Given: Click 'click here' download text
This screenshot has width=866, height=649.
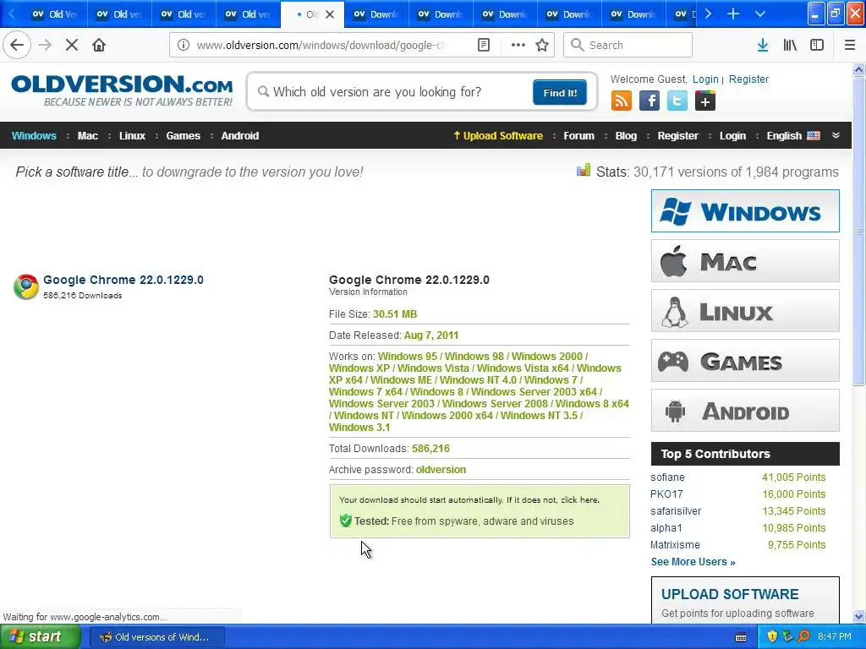Looking at the screenshot, I should 579,500.
